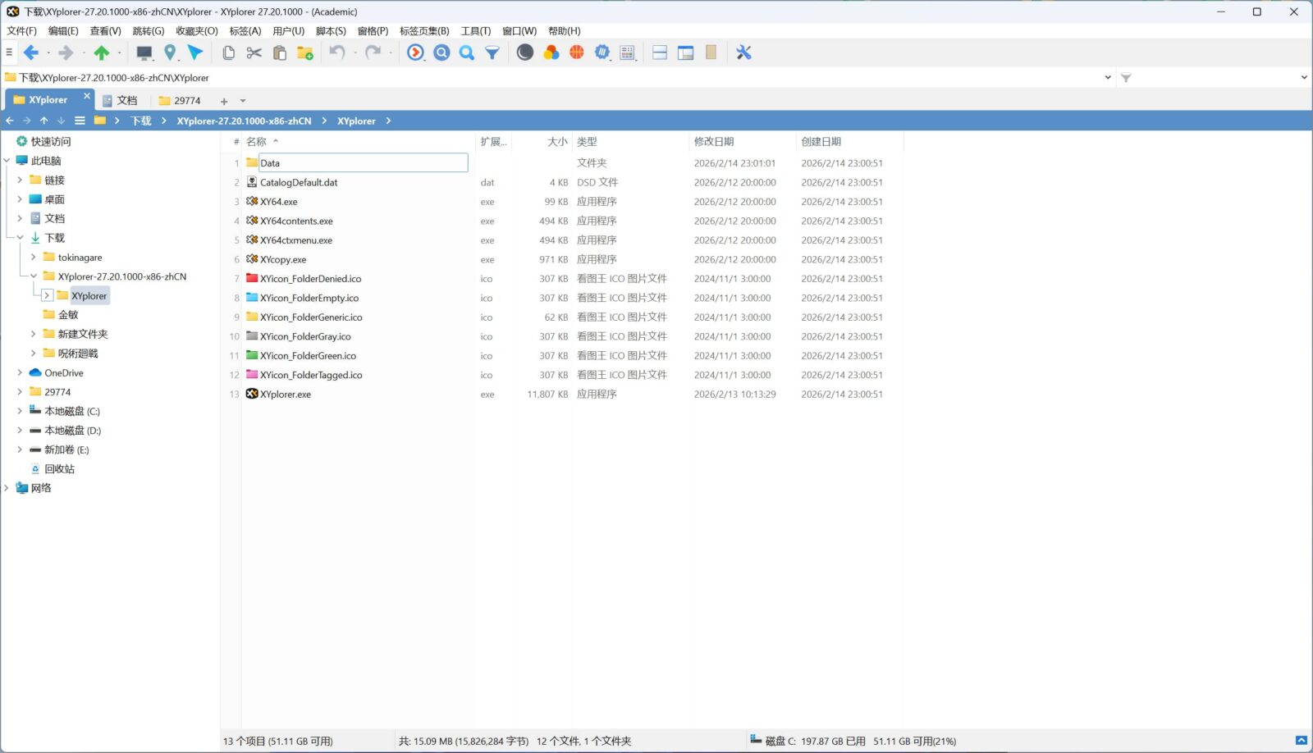Click the Copy toolbar icon
Screen dimensions: 1313x753
pyautogui.click(x=229, y=52)
